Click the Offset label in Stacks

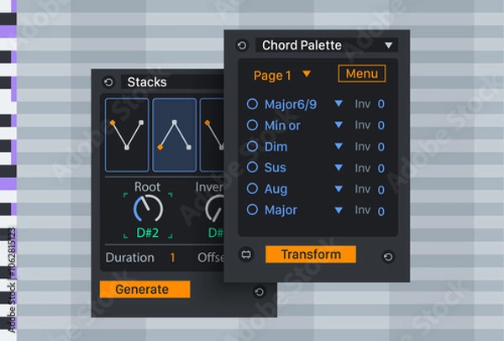(211, 258)
